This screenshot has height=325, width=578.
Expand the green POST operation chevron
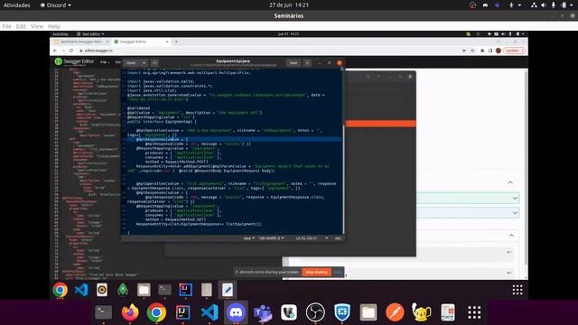(515, 199)
